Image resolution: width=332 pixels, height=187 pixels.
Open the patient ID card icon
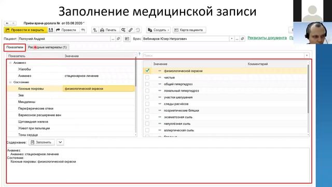coord(127,39)
